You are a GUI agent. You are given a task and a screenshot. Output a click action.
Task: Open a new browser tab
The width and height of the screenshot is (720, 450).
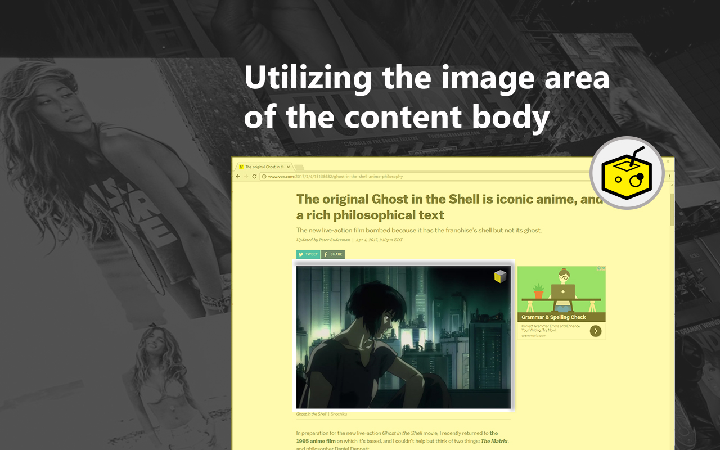[299, 167]
